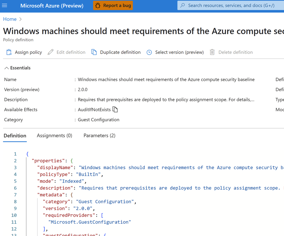284x236 pixels.
Task: Copy the AuditIfNotExists effect value
Action: point(115,109)
